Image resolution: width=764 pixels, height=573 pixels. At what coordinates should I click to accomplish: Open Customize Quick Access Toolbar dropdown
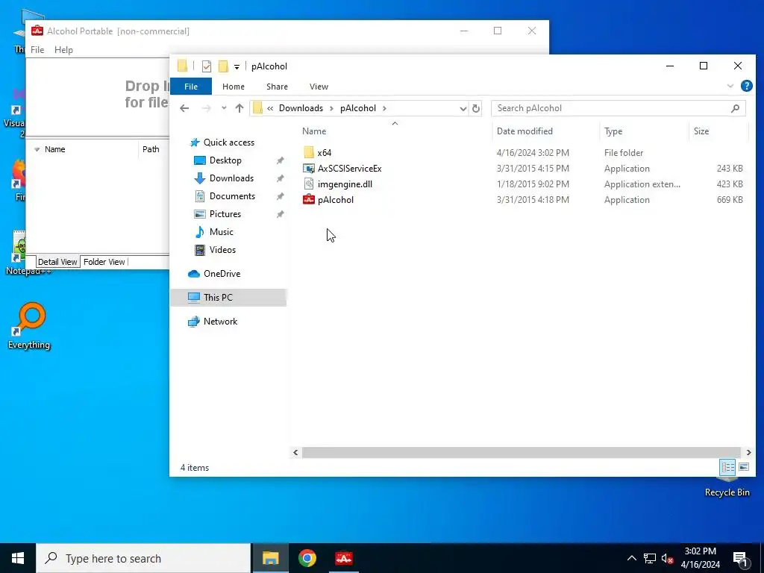tap(237, 66)
